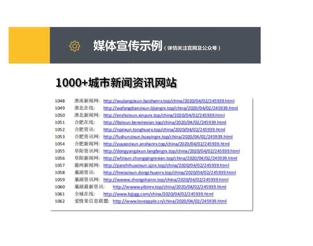The width and height of the screenshot is (313, 246).
Task: Open the fushunzixun.huayingrx.top link
Action: coord(168,137)
